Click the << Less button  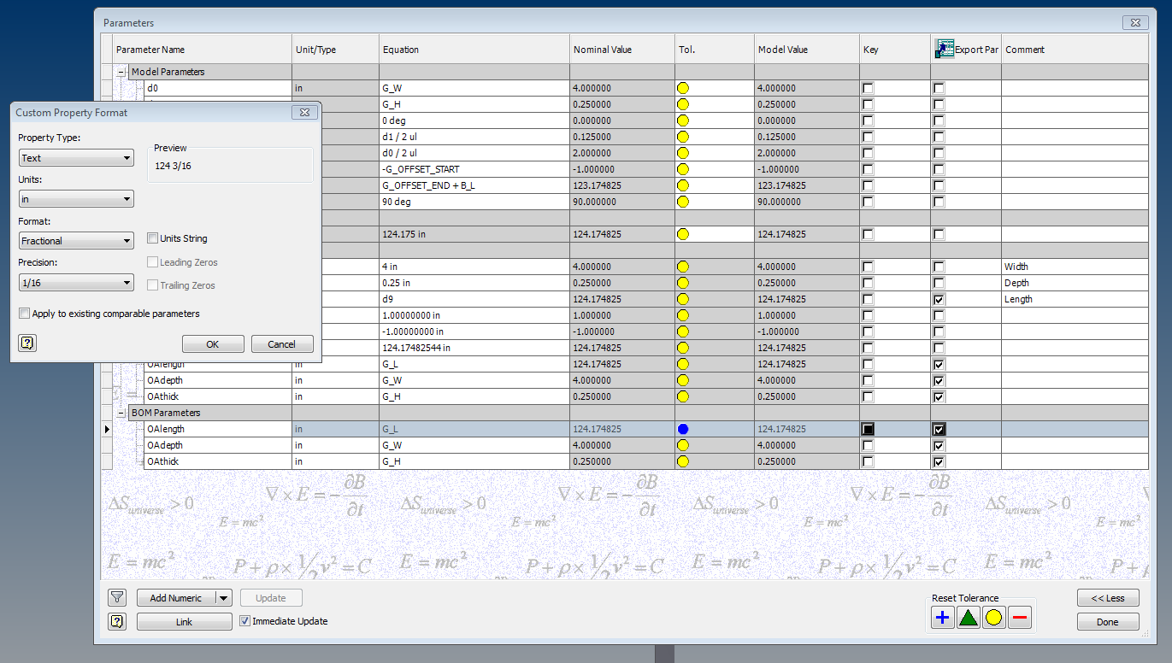[1108, 598]
